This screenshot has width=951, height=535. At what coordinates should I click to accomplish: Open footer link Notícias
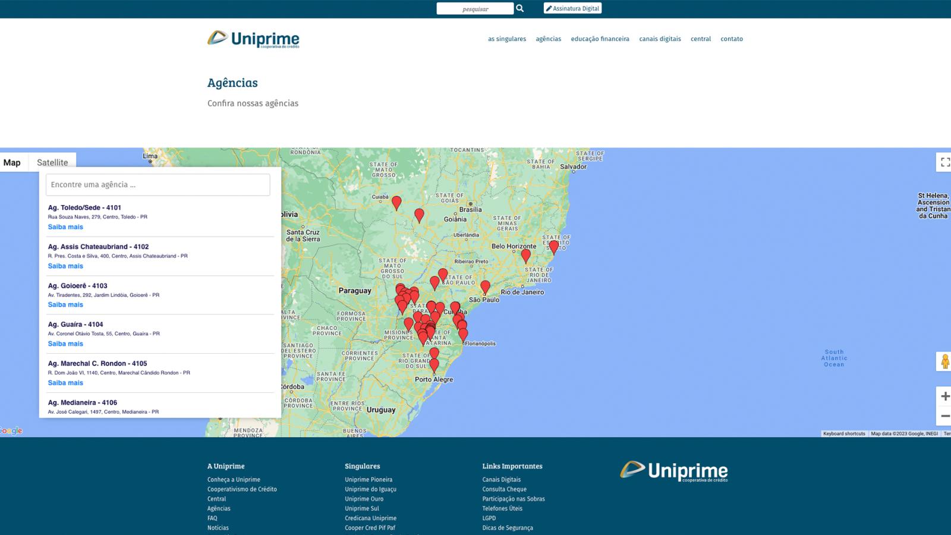pos(218,528)
